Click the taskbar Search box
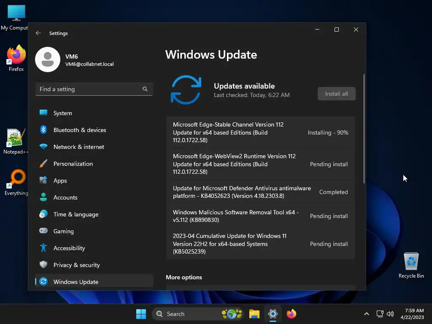 198,314
